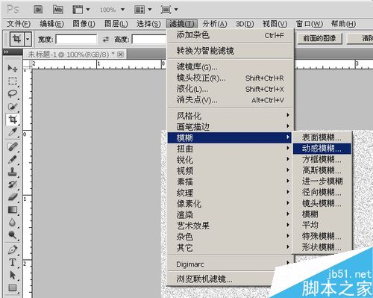Swap width and height with the arrows icon
The height and width of the screenshot is (298, 373).
click(106, 40)
